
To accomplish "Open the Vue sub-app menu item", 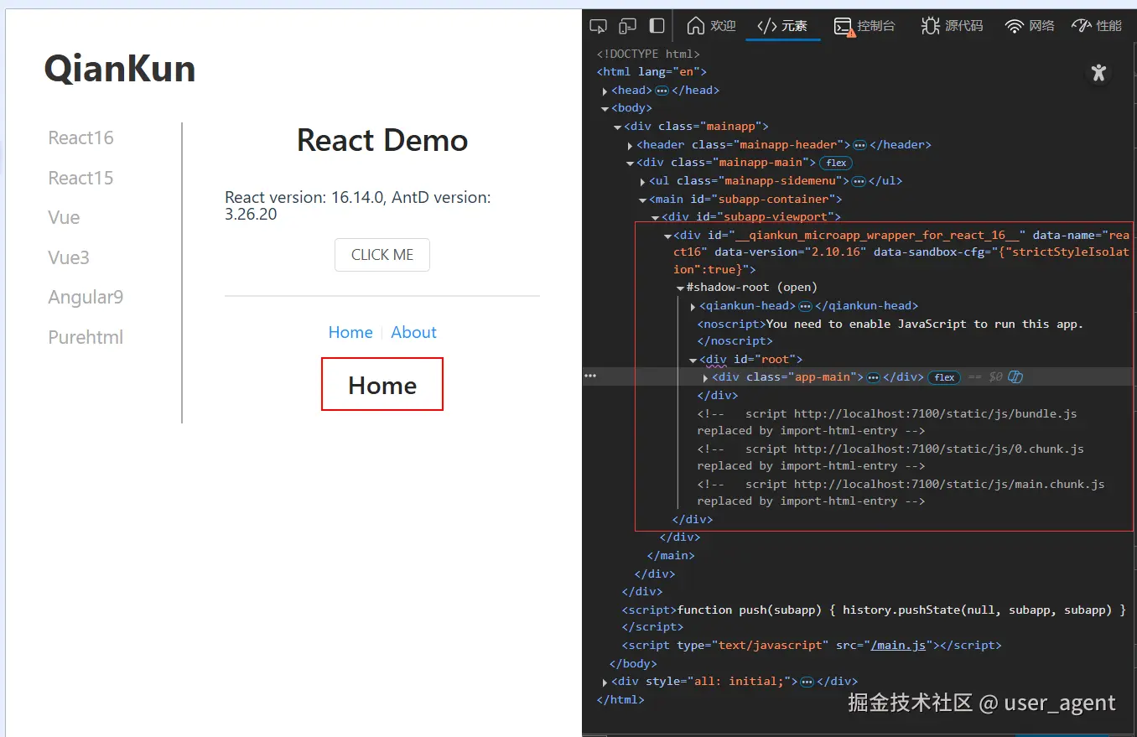I will [64, 218].
